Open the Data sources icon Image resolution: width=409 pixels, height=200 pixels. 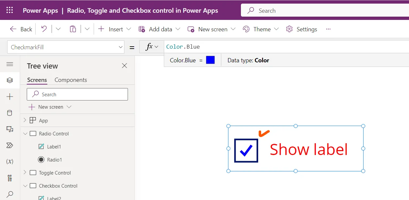tap(10, 113)
